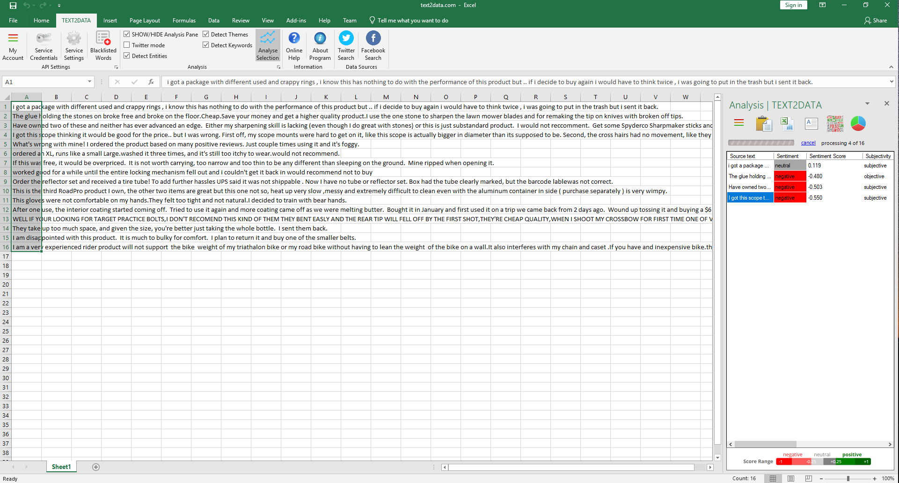The width and height of the screenshot is (899, 483).
Task: Open Blacklisted Words
Action: pyautogui.click(x=103, y=46)
